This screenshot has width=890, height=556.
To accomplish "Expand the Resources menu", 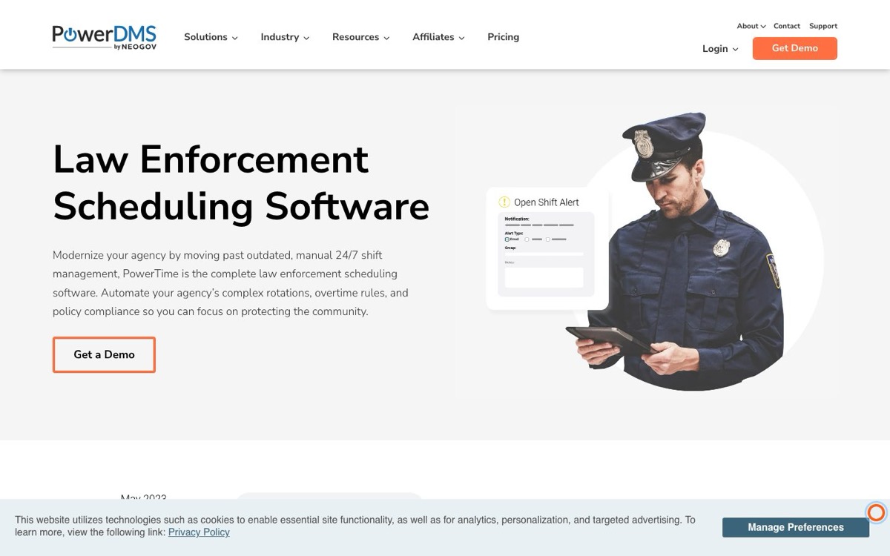I will (360, 37).
